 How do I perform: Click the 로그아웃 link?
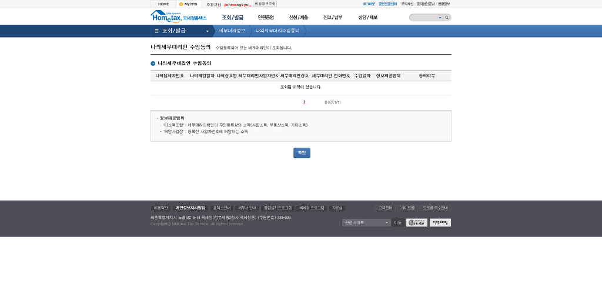pos(369,4)
